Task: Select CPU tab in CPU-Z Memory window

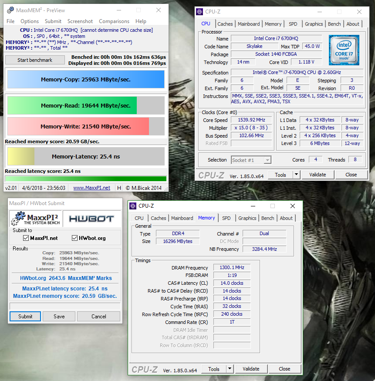Action: [x=139, y=218]
